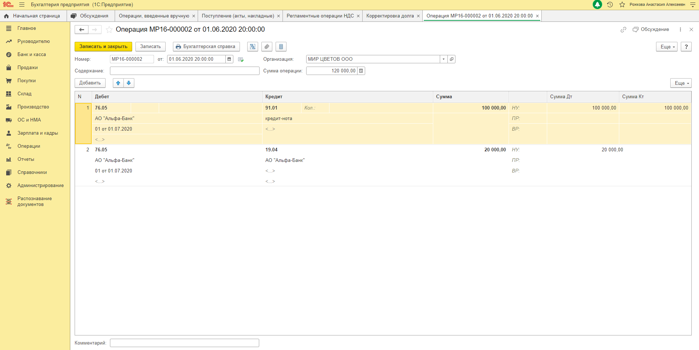699x350 pixels.
Task: Open organization card button
Action: [451, 59]
